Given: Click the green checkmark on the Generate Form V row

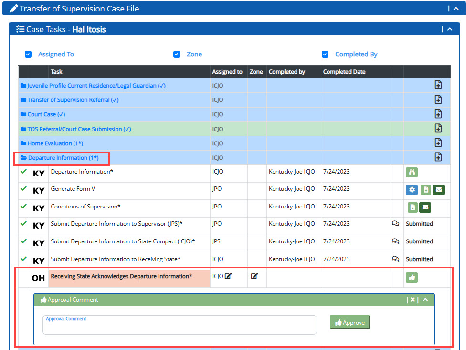Looking at the screenshot, I should (x=24, y=188).
